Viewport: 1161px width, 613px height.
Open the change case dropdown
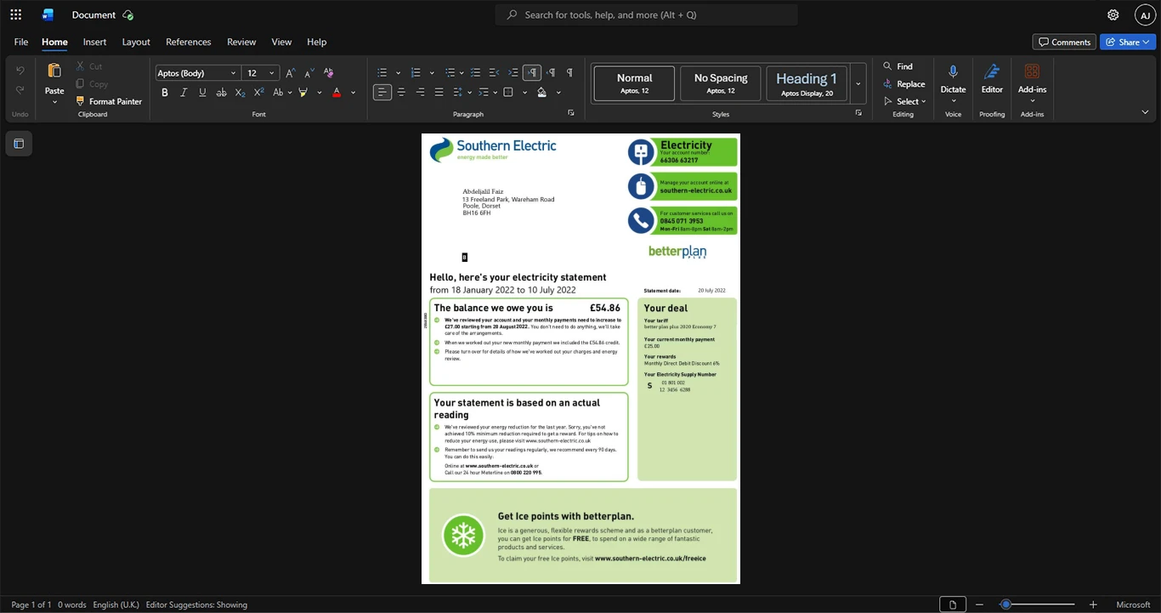(x=280, y=93)
